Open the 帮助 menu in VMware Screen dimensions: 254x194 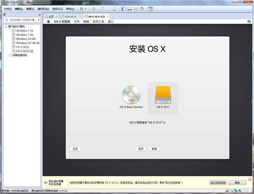pos(70,9)
